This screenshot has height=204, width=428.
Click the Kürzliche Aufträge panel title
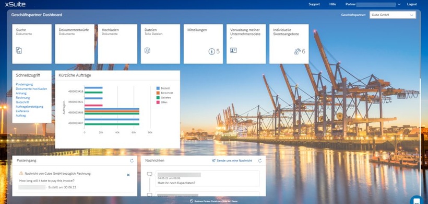pos(75,75)
